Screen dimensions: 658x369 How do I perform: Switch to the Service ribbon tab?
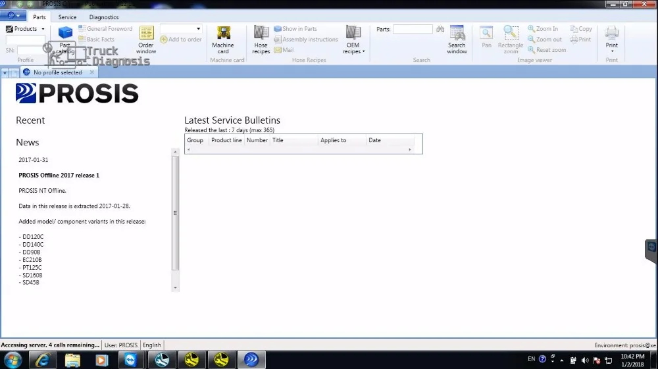tap(67, 17)
